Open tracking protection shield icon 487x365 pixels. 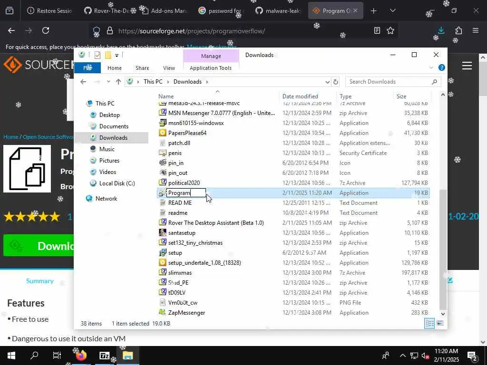(x=97, y=31)
